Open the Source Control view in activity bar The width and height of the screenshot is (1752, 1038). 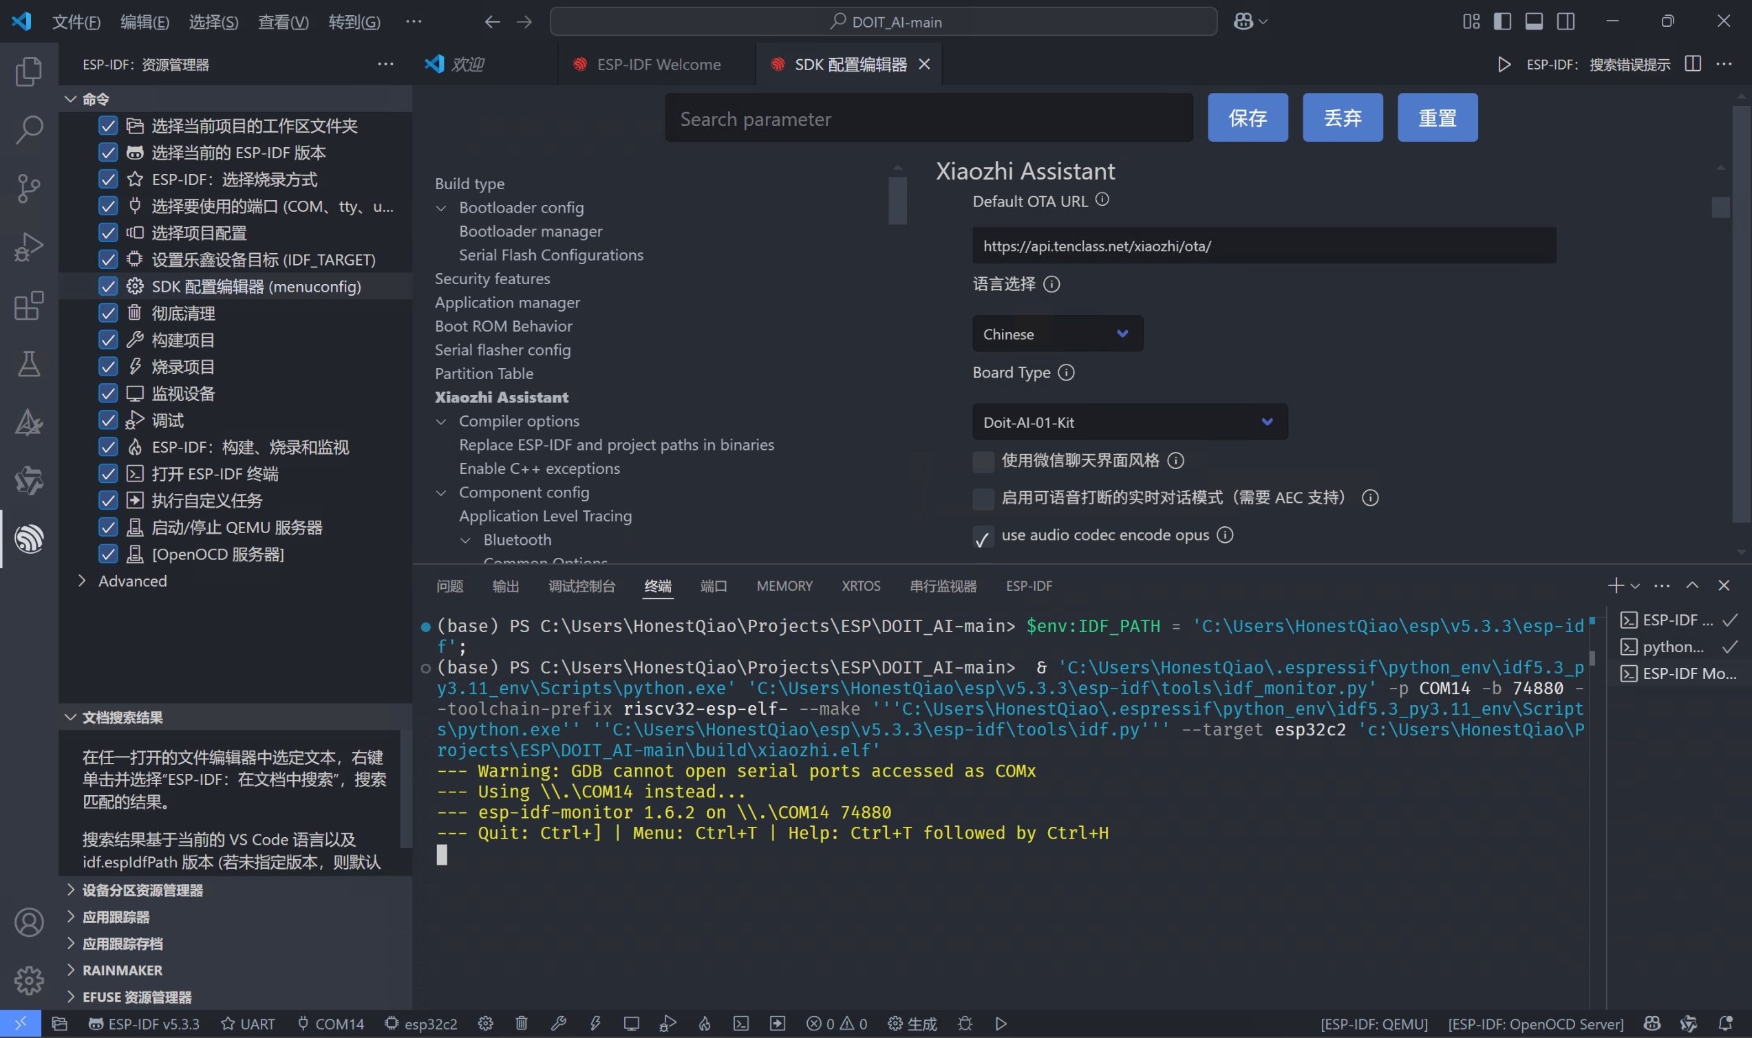pos(29,188)
